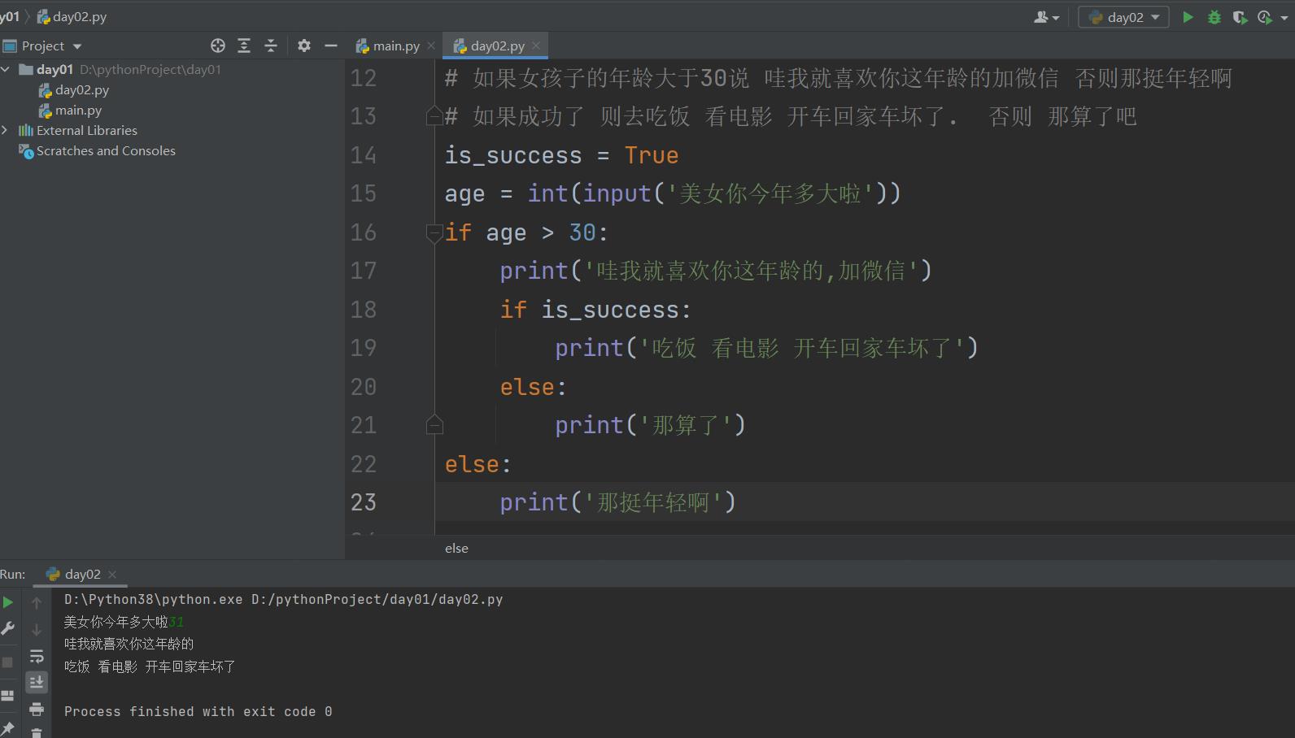The width and height of the screenshot is (1295, 738).
Task: Click restore layout icon in Run panel
Action: click(x=7, y=696)
